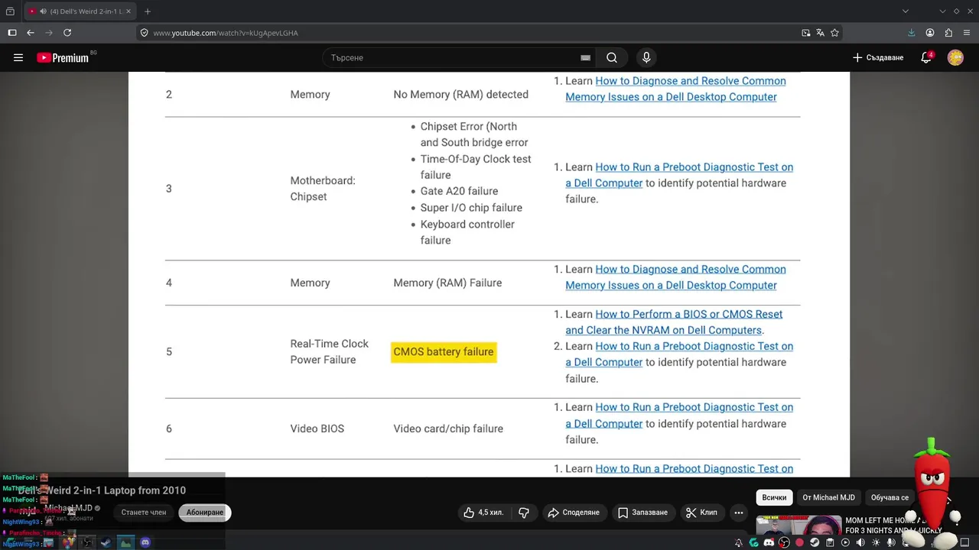Open YouTube notifications bell
Screen dimensions: 979x550
point(926,57)
